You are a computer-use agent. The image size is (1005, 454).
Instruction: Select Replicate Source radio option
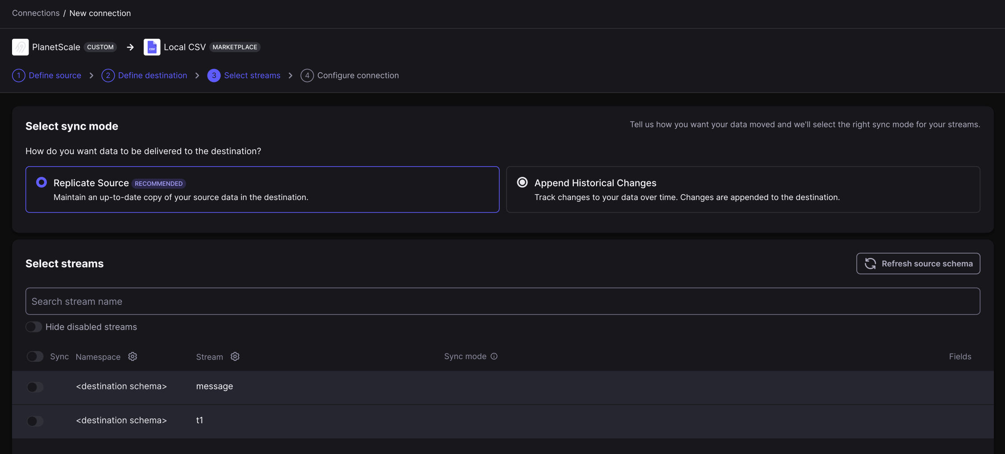[42, 182]
